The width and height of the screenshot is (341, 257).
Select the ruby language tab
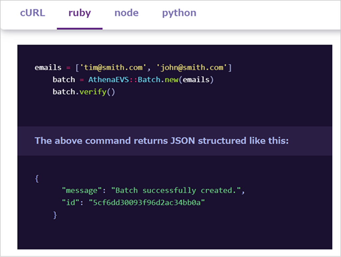tap(80, 13)
